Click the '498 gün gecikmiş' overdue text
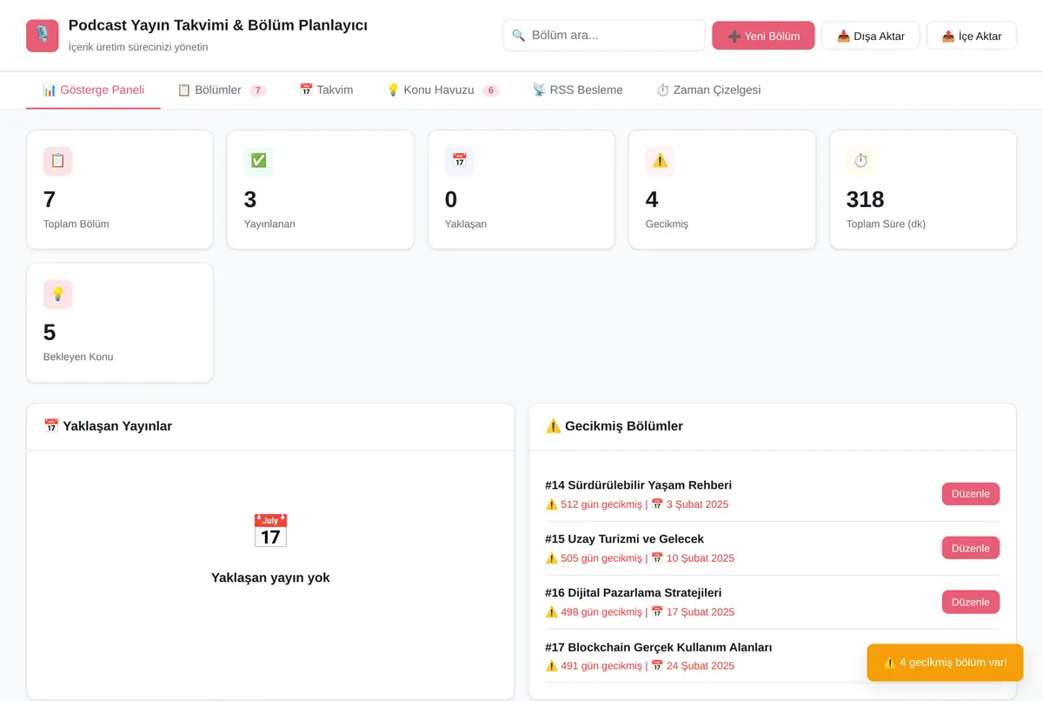Screen dimensions: 1043x701 pos(601,612)
